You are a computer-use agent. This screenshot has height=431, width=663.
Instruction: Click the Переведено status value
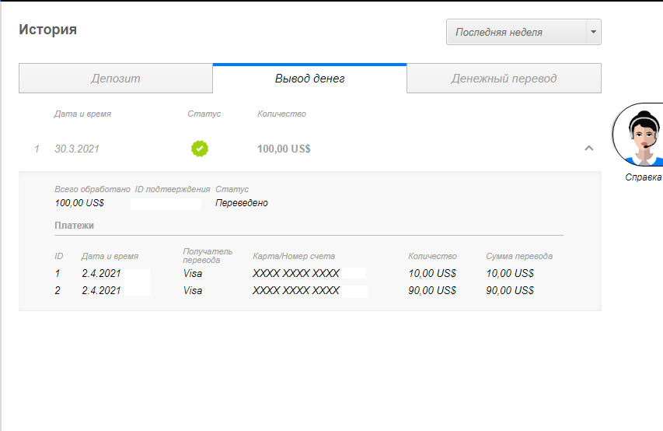coord(242,203)
